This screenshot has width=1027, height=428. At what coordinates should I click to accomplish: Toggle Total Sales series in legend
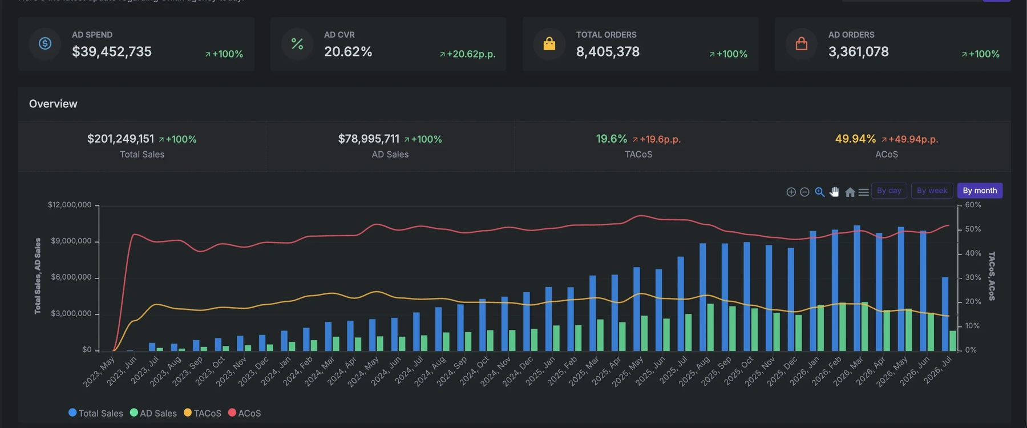[96, 413]
